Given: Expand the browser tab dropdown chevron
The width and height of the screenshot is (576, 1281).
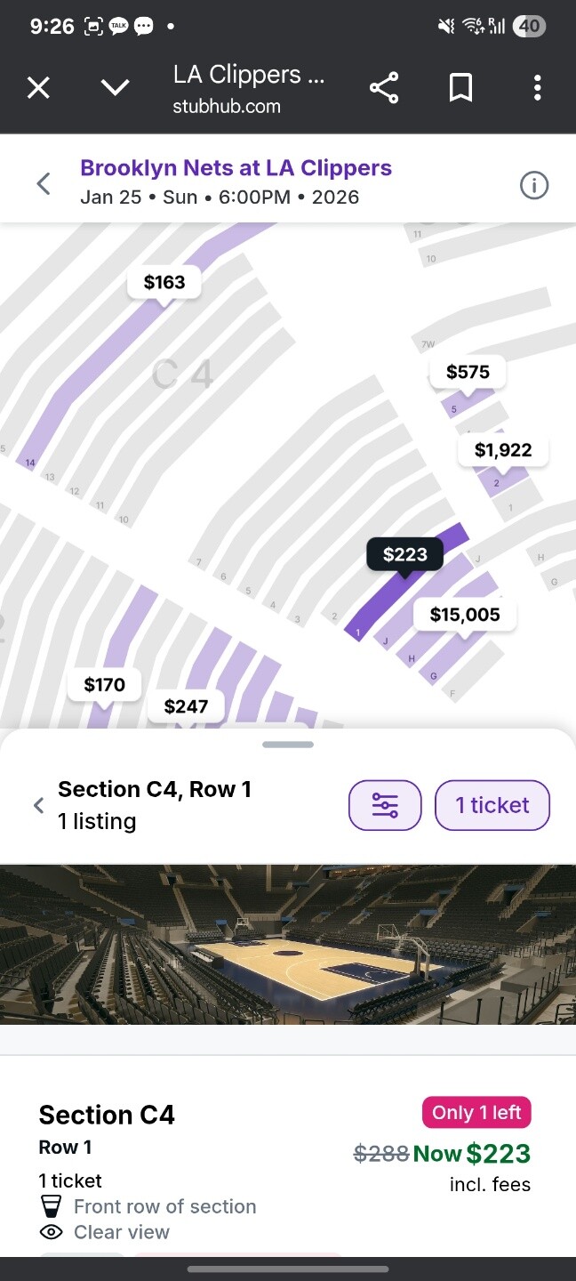Looking at the screenshot, I should pos(115,88).
